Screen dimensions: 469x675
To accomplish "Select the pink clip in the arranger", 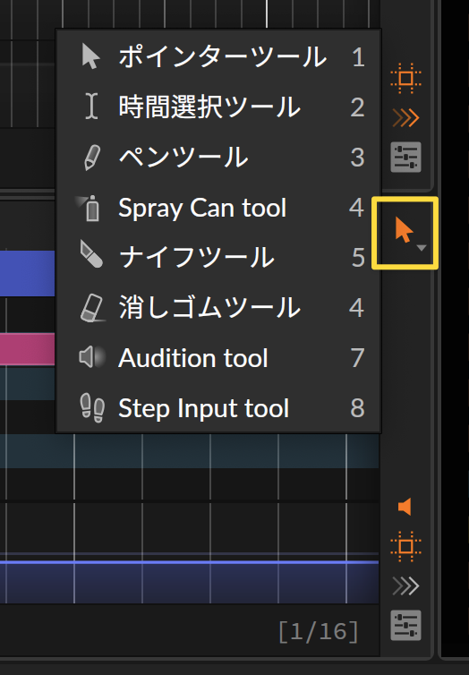I will point(28,349).
